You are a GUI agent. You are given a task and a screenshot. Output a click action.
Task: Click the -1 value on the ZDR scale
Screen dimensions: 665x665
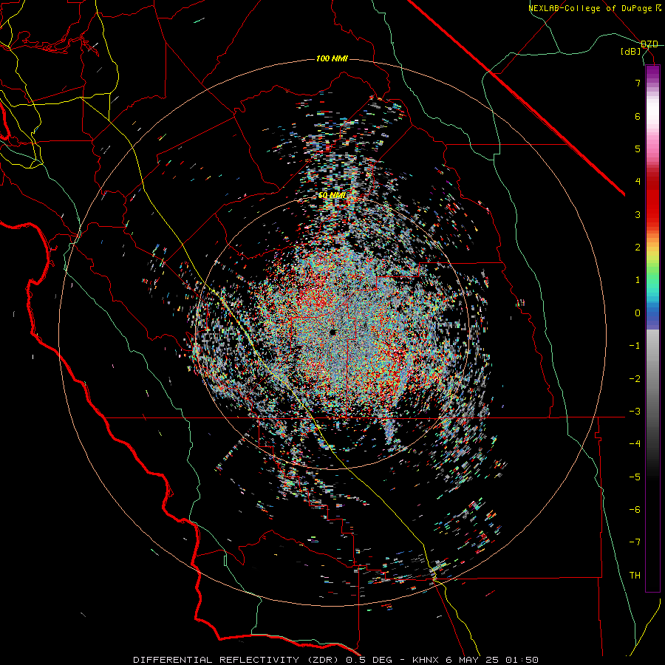click(635, 346)
